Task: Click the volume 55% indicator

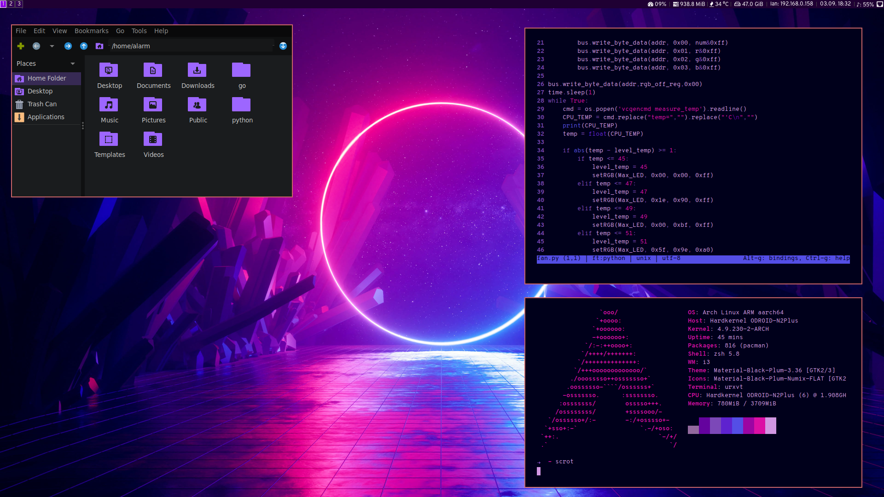Action: point(865,4)
